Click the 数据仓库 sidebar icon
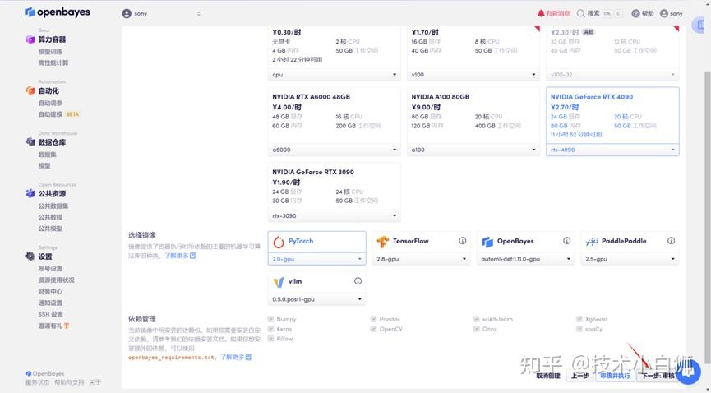Image resolution: width=711 pixels, height=393 pixels. coord(30,142)
